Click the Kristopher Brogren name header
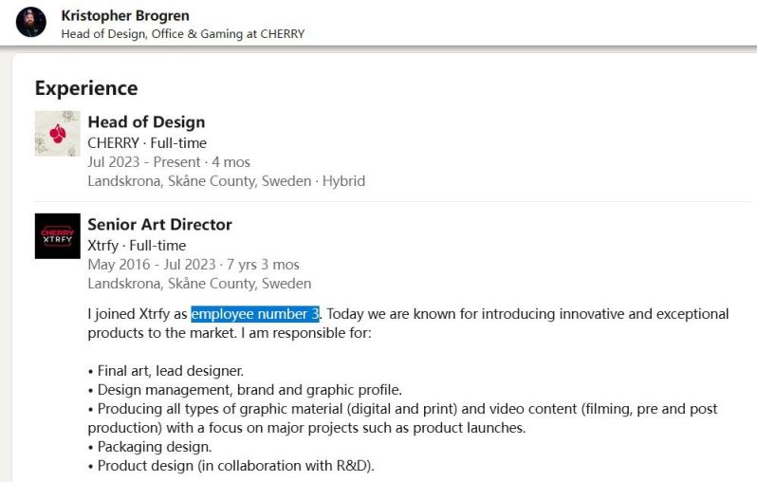The width and height of the screenshot is (757, 482). click(x=124, y=15)
